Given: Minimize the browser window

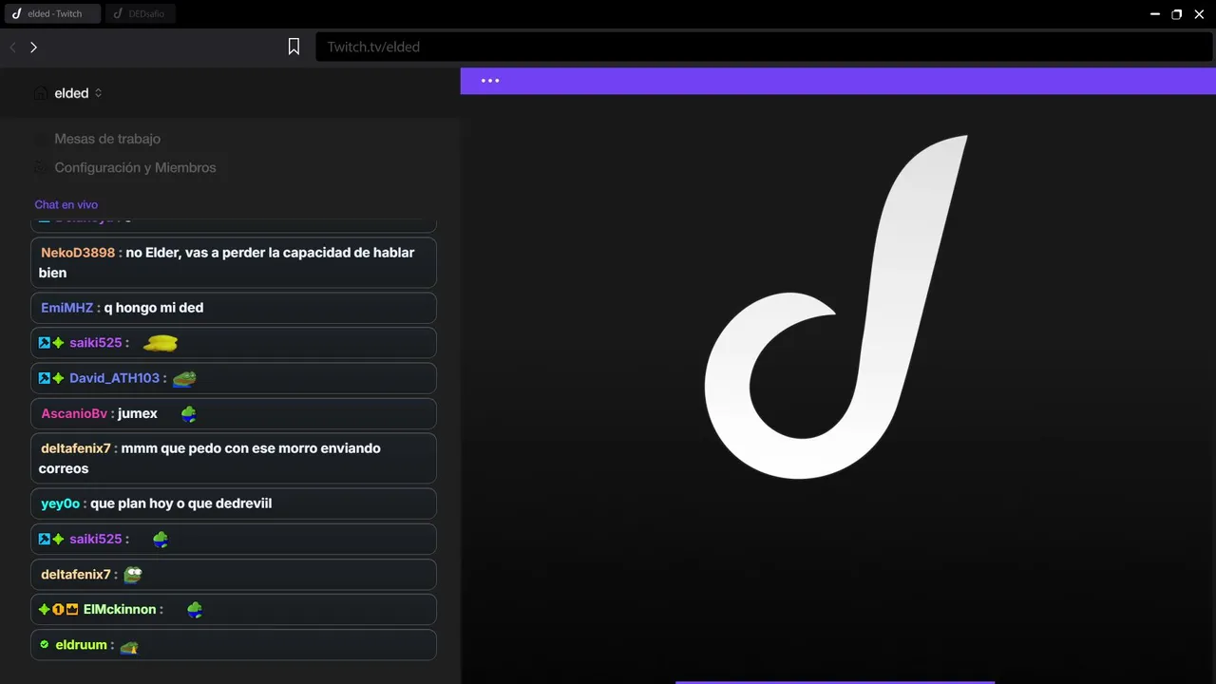Looking at the screenshot, I should coord(1156,14).
